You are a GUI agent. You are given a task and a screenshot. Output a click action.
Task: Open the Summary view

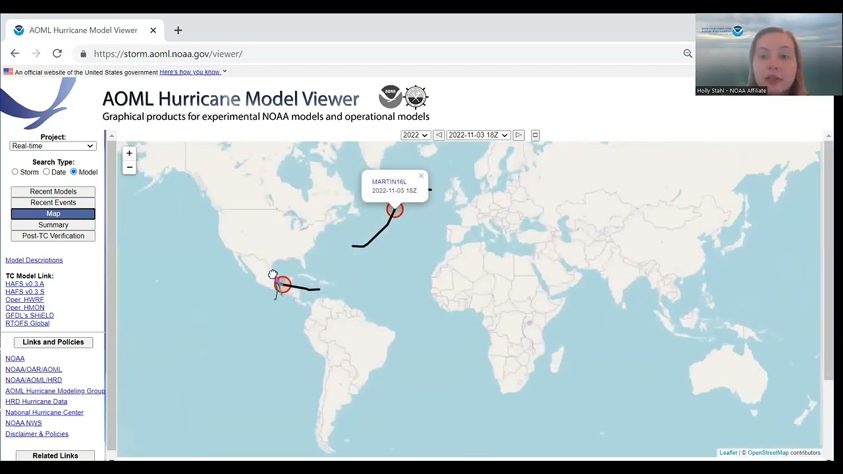click(x=53, y=225)
